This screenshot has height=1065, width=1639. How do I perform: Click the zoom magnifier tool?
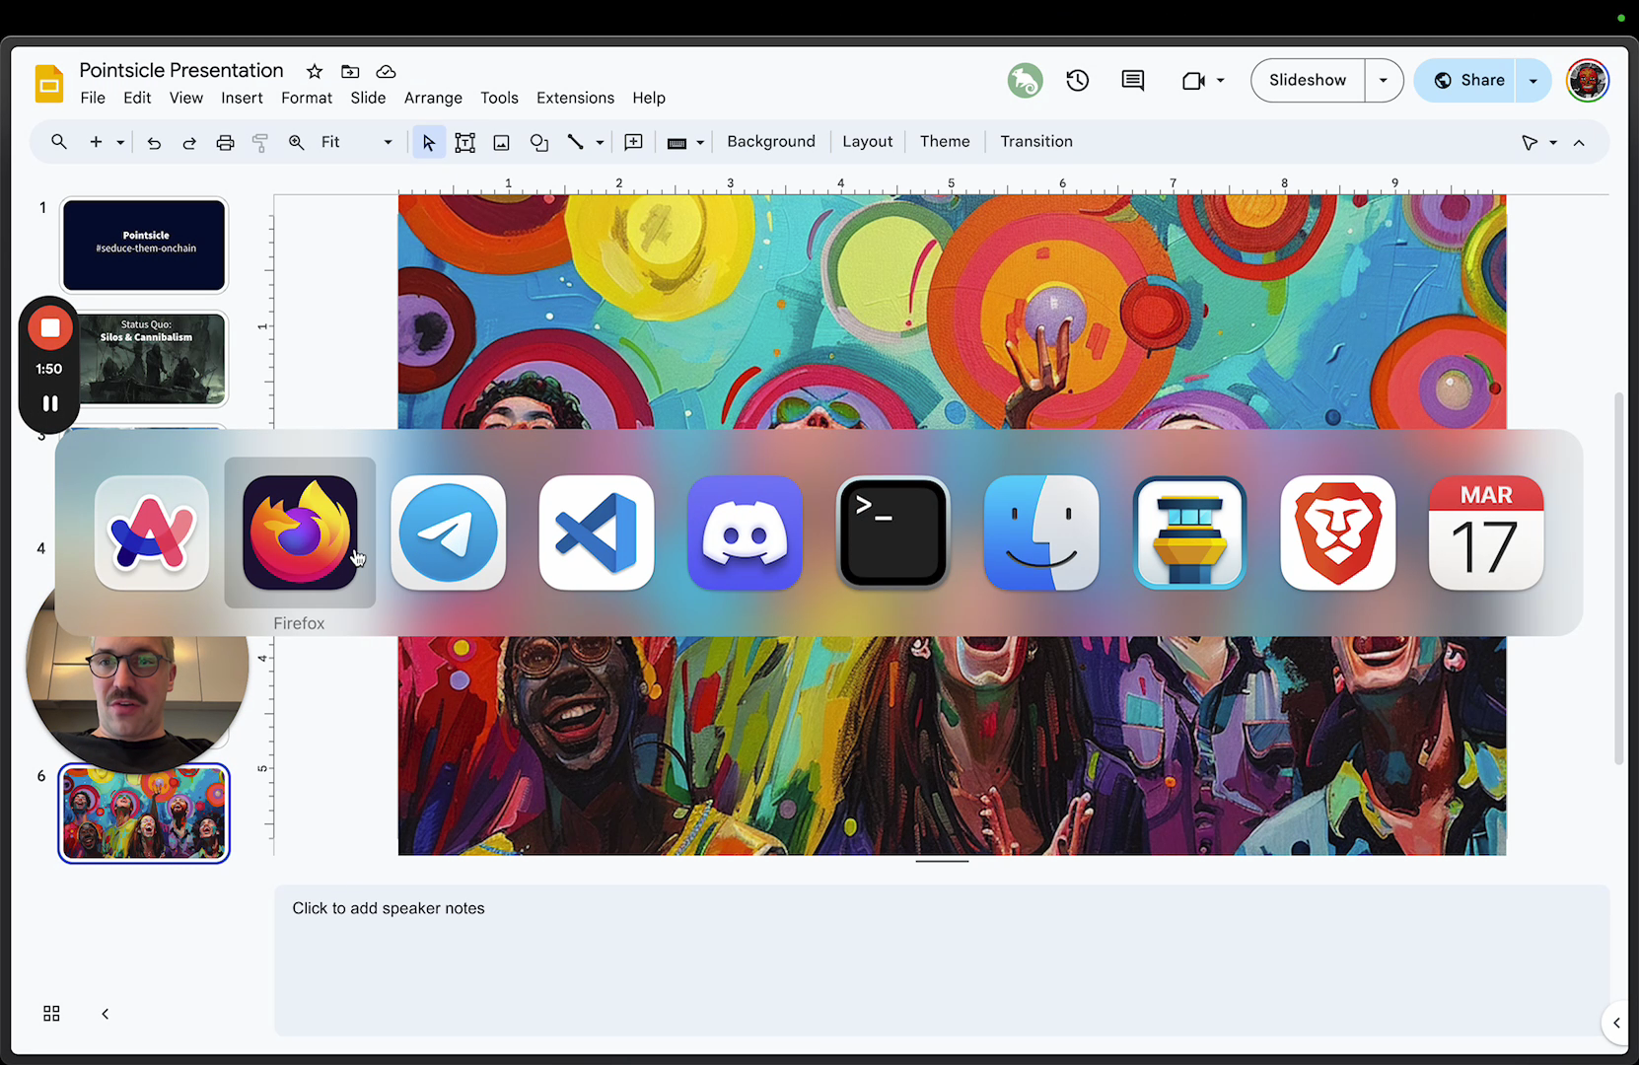point(296,142)
